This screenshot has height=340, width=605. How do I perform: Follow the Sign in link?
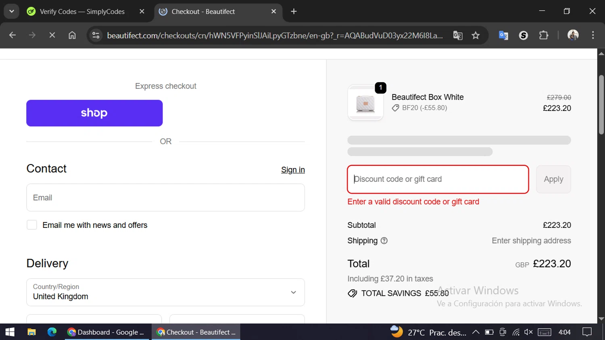pos(293,170)
